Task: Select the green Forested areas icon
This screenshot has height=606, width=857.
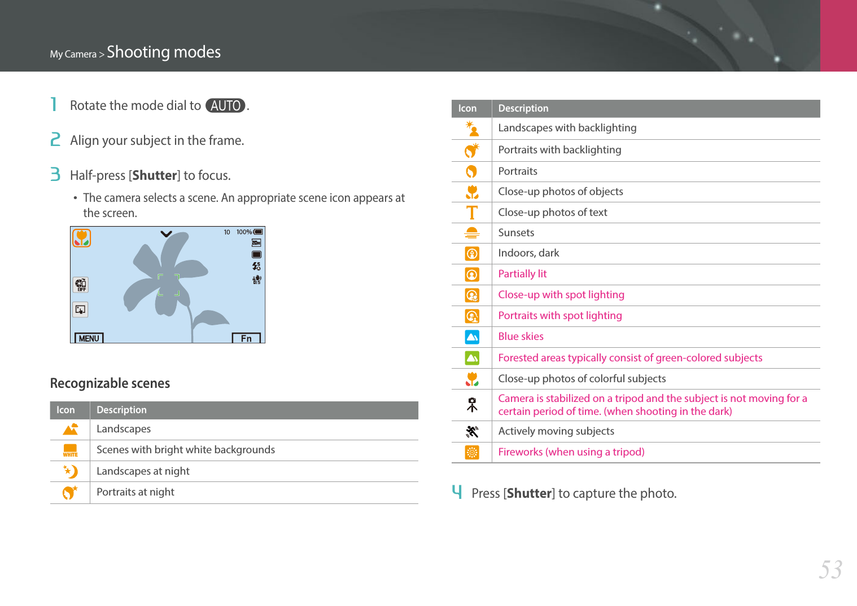Action: coord(472,358)
